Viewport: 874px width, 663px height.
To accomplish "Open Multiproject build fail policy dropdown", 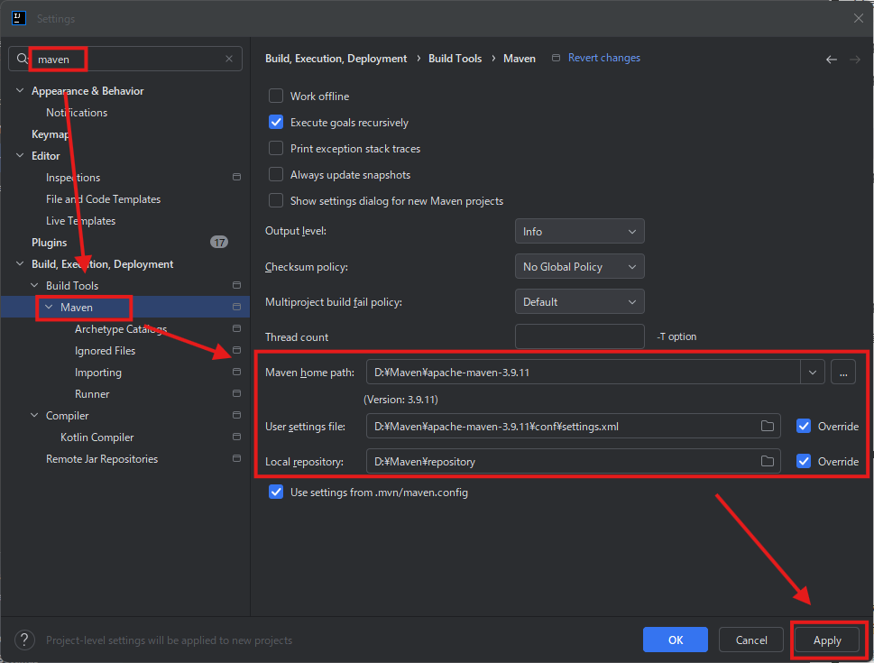I will (x=580, y=301).
